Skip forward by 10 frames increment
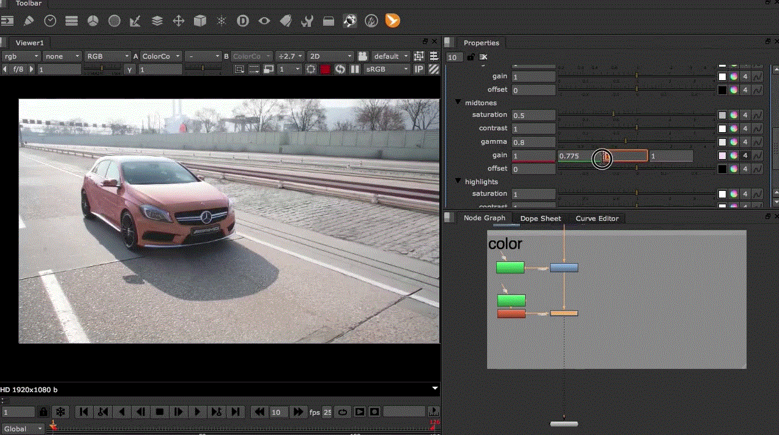 pyautogui.click(x=298, y=412)
